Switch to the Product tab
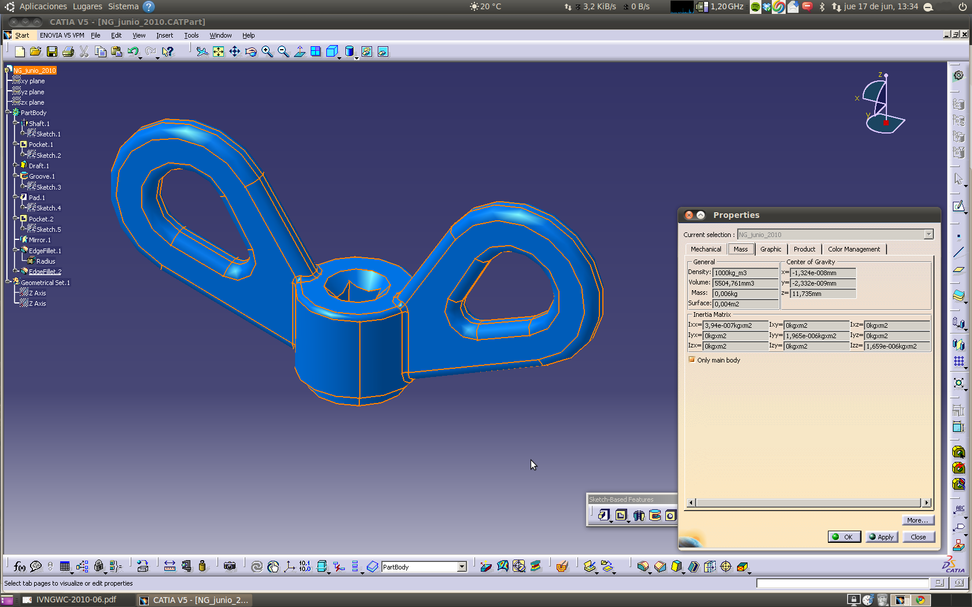 pos(804,249)
